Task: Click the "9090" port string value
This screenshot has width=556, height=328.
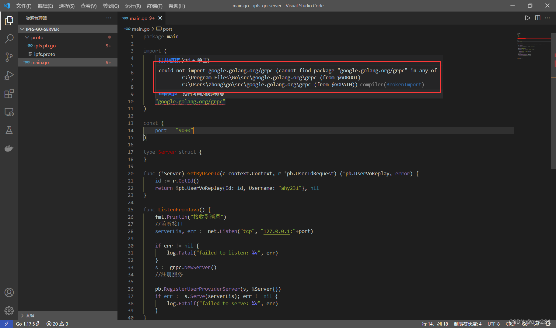Action: pos(184,130)
